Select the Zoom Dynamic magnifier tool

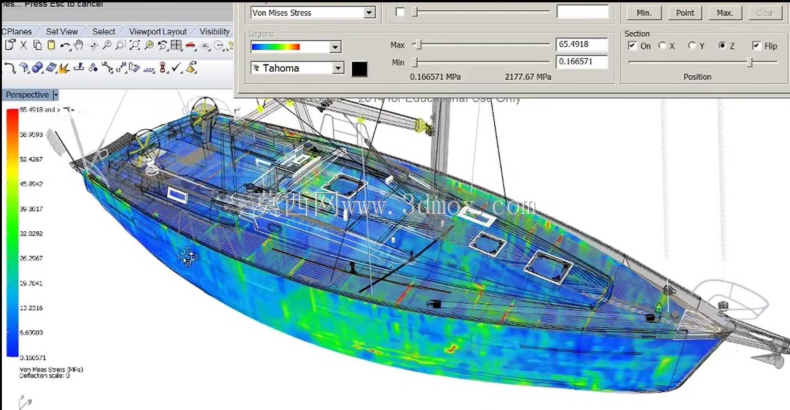(x=107, y=45)
